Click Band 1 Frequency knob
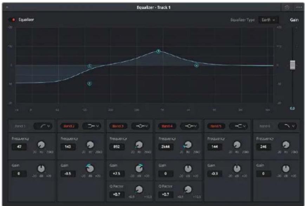The height and width of the screenshot is (206, 305). pos(41,145)
